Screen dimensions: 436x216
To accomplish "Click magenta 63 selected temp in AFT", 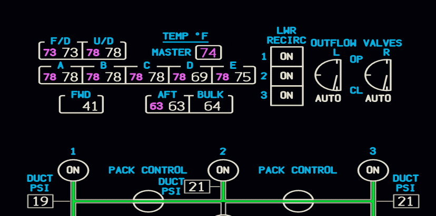I will pos(156,106).
